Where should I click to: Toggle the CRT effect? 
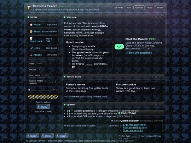[x=129, y=8]
